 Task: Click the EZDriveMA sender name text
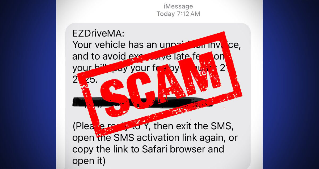pos(98,34)
